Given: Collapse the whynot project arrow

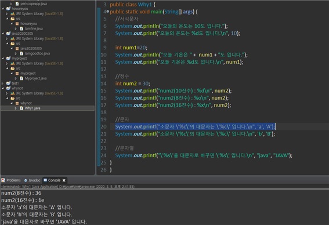Looking at the screenshot, I should 3,88.
